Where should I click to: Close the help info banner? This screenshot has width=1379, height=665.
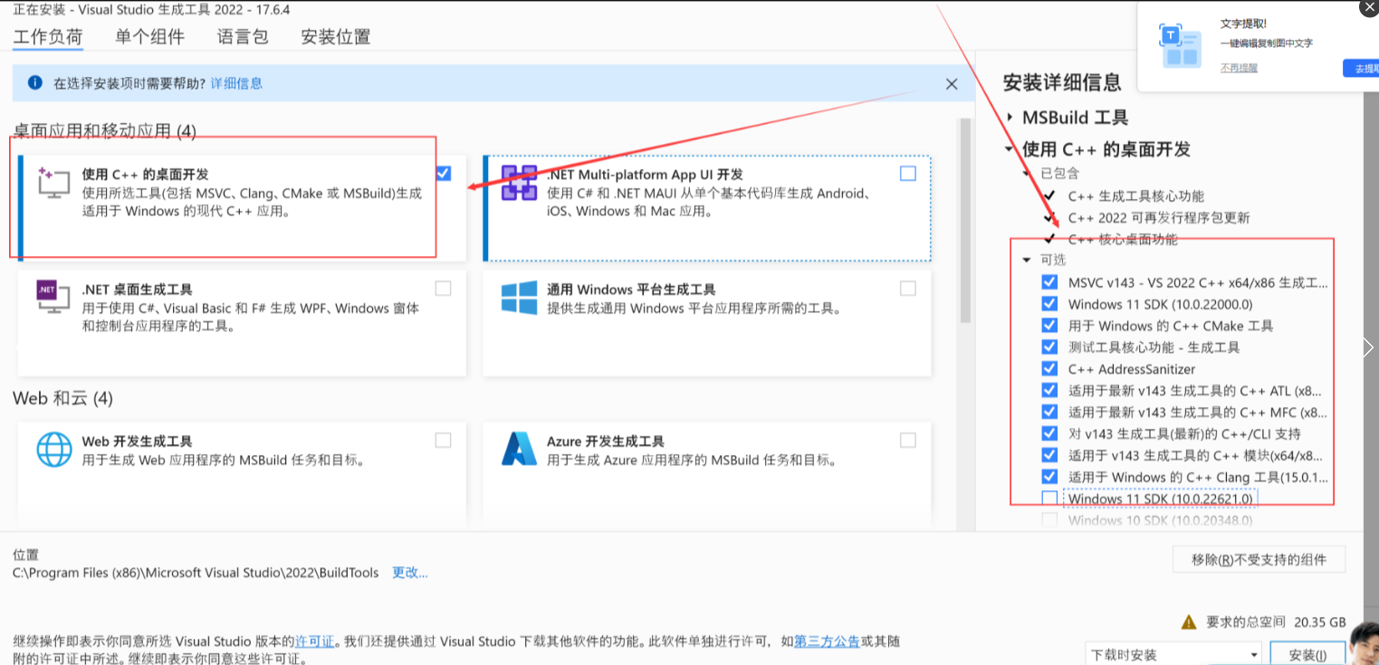[x=952, y=83]
